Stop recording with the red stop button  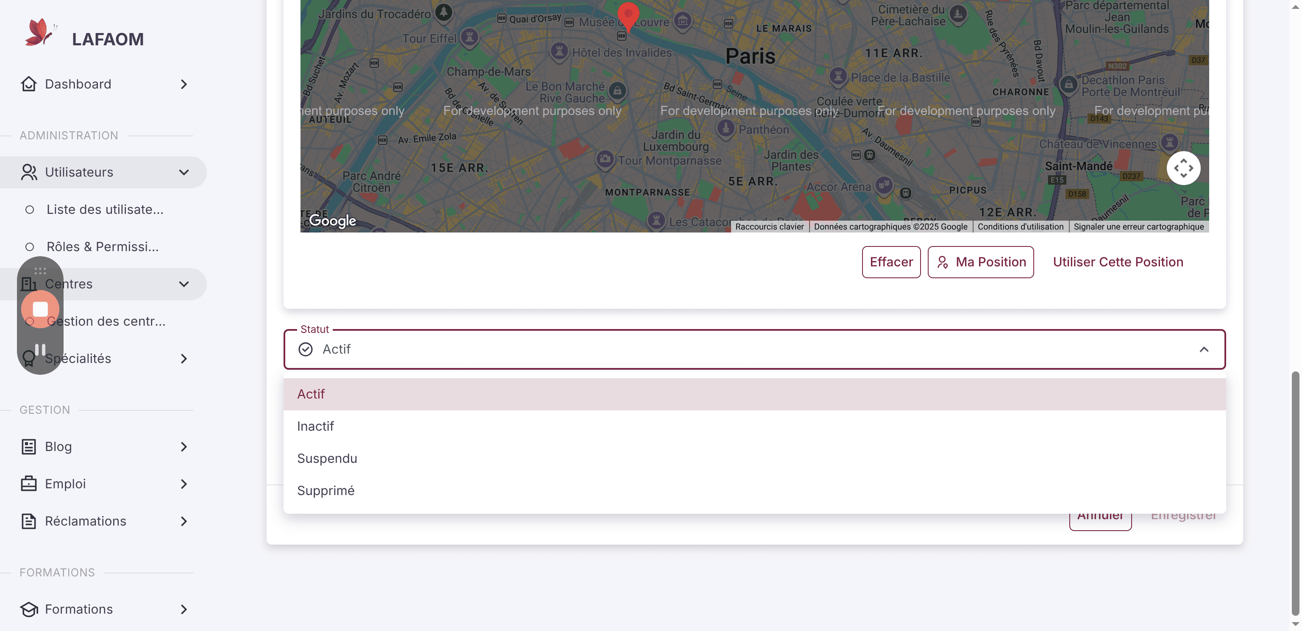coord(40,309)
